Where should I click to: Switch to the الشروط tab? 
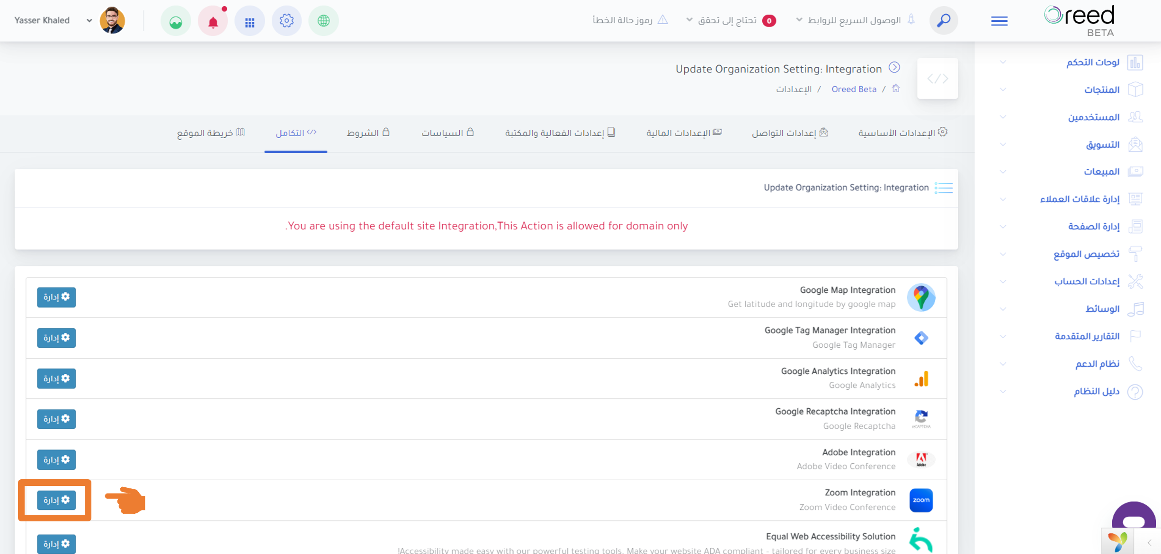click(x=368, y=133)
